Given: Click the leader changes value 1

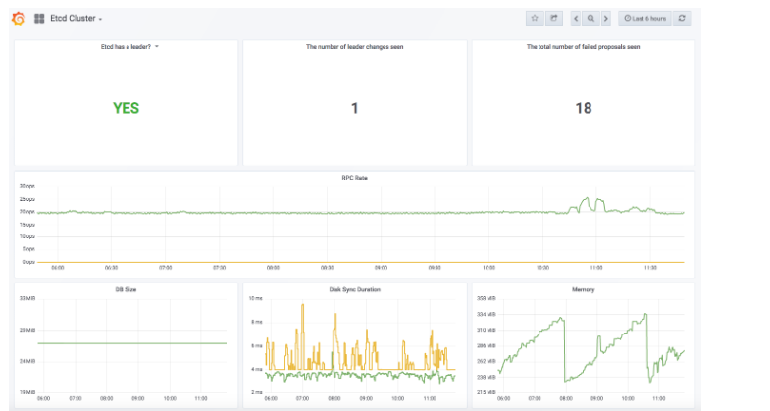Looking at the screenshot, I should click(354, 108).
